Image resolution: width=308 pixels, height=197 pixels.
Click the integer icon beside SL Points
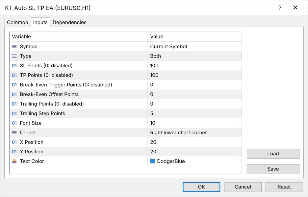[14, 66]
